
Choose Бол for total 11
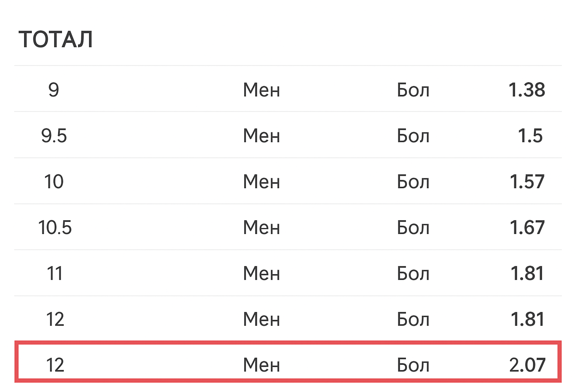[x=413, y=273]
